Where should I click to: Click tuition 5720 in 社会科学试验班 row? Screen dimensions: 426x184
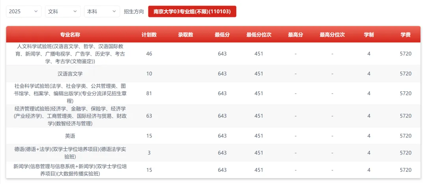(x=405, y=93)
